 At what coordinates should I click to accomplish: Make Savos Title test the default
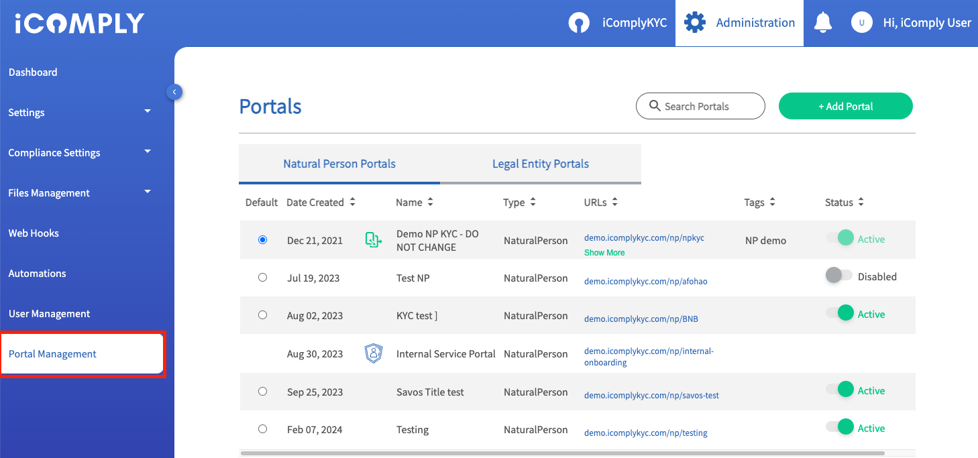262,392
